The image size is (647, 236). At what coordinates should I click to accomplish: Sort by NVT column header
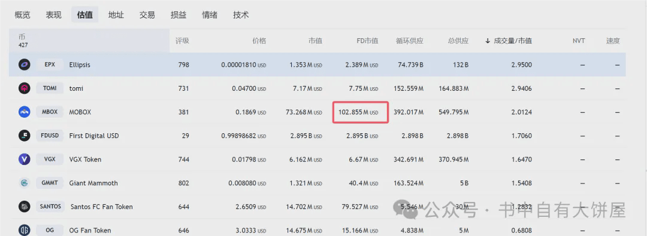coord(579,41)
